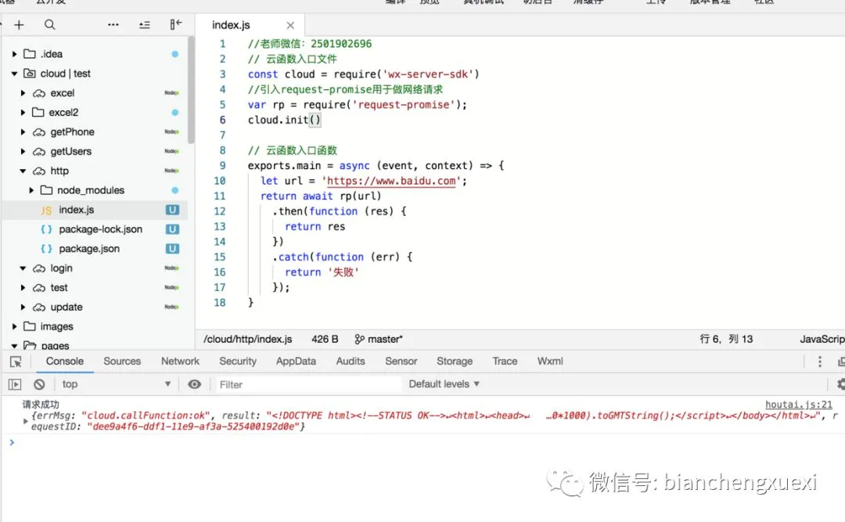Expand the getUsers cloud function
This screenshot has height=522, width=845.
pos(23,152)
